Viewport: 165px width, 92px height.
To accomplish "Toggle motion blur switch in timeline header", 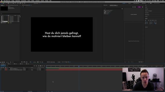I will pyautogui.click(x=42, y=66).
